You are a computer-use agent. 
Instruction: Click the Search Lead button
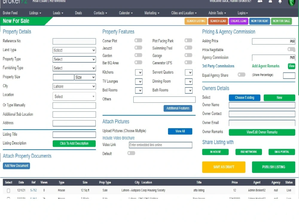click(x=218, y=21)
